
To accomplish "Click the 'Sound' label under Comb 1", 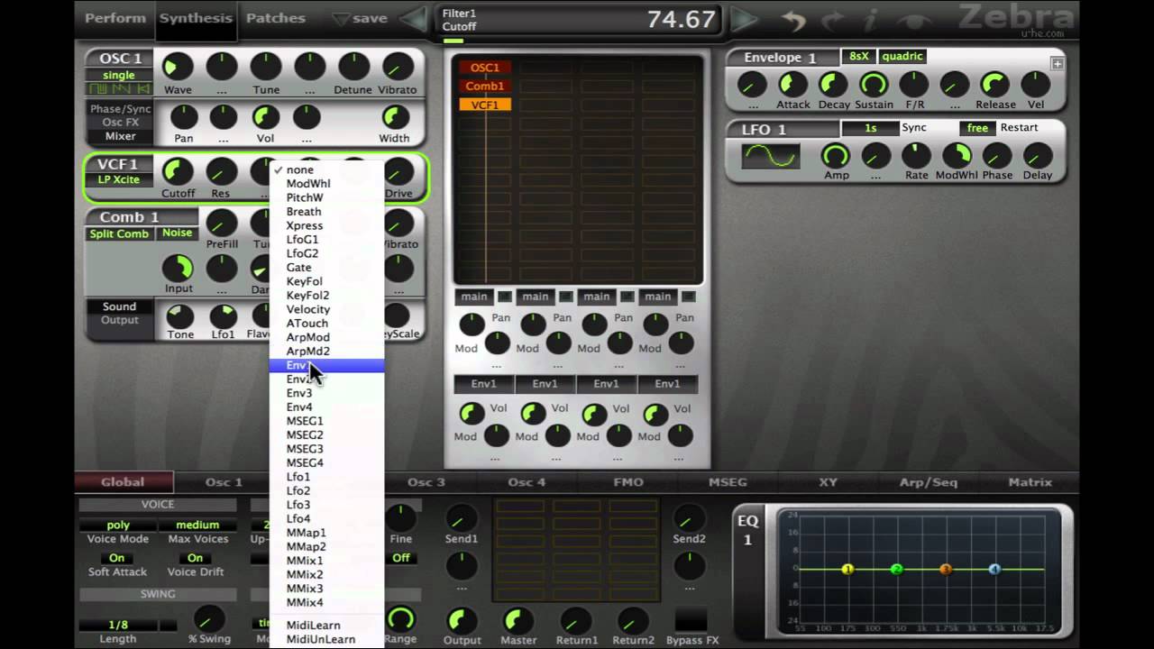I will [x=119, y=306].
